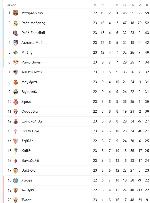Image resolution: width=150 pixels, height=203 pixels.
Task: Click the Β points column header
Action: pos(147,5)
